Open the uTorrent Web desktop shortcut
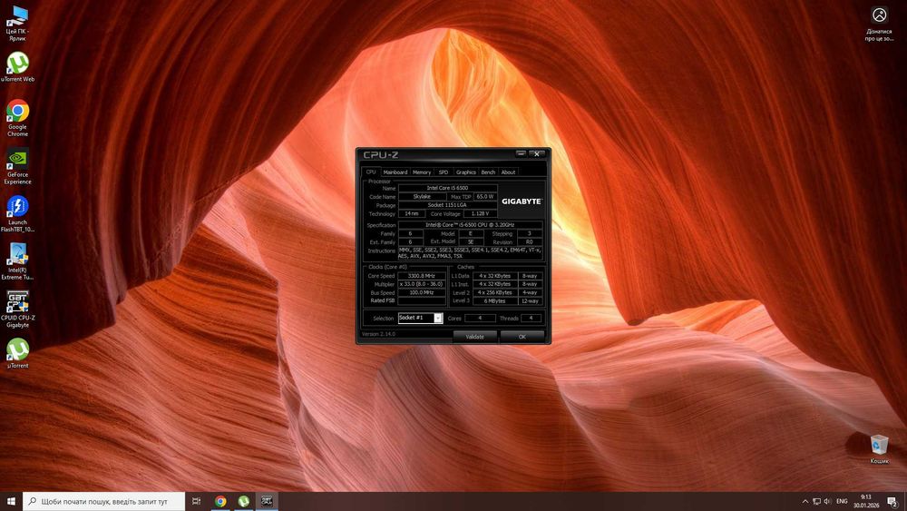The height and width of the screenshot is (511, 907). 17,64
